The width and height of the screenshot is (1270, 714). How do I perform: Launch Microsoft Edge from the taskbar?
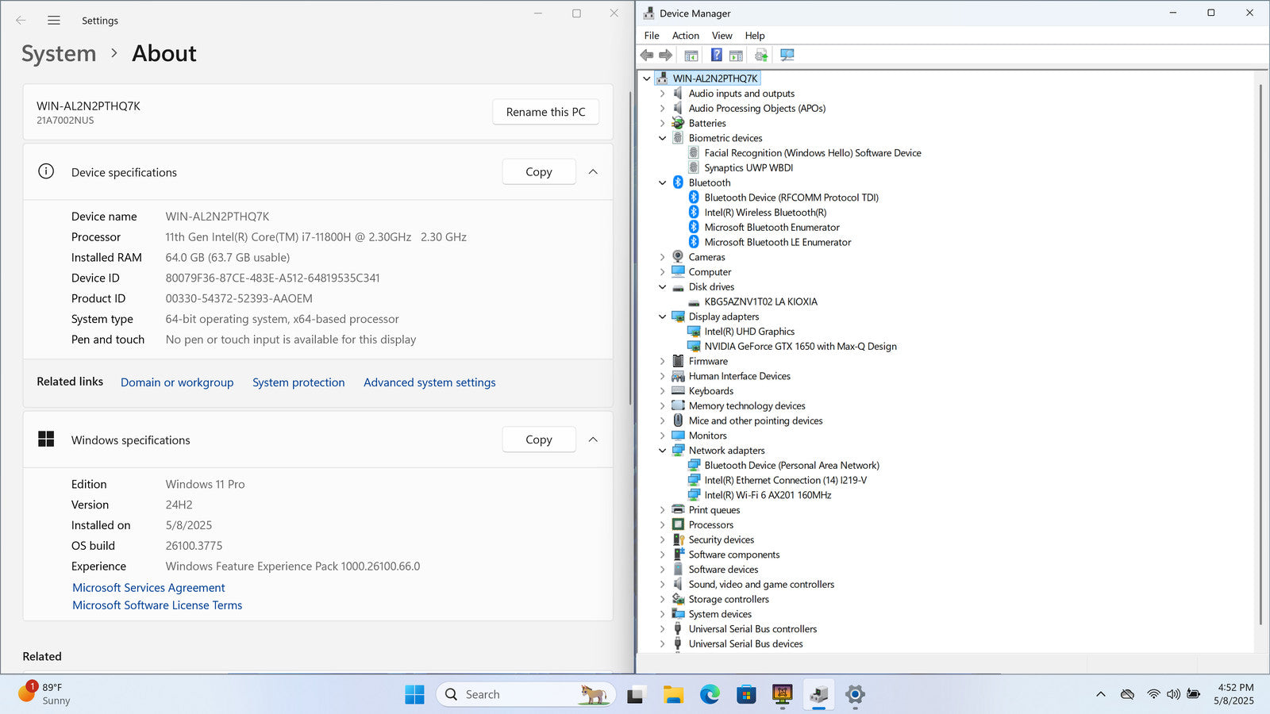tap(710, 694)
